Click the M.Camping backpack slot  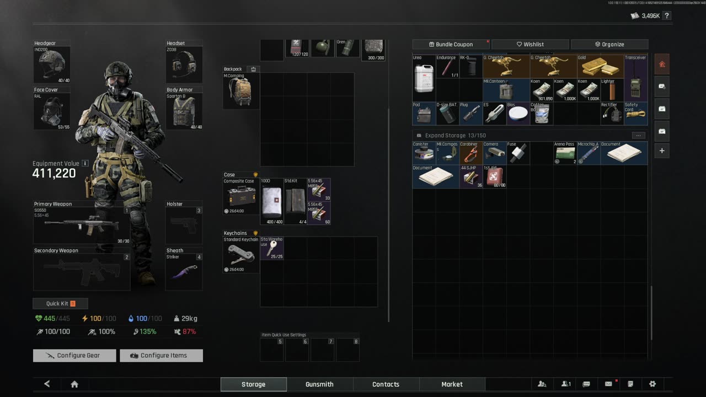tap(241, 90)
